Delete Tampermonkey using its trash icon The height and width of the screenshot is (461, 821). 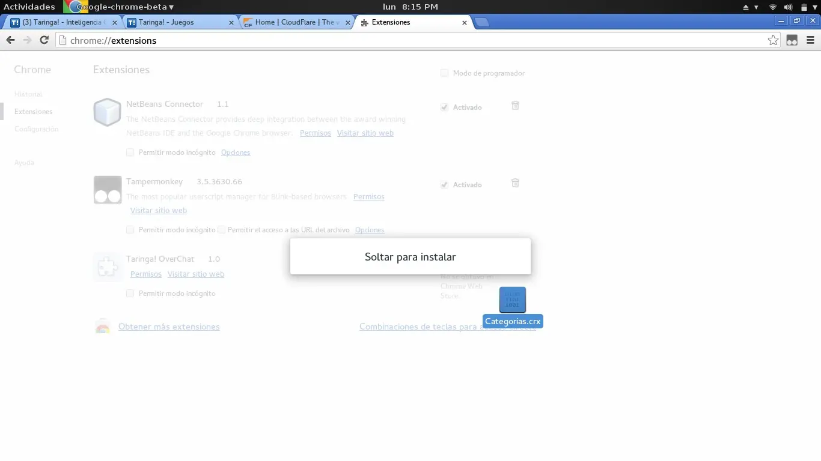(515, 183)
